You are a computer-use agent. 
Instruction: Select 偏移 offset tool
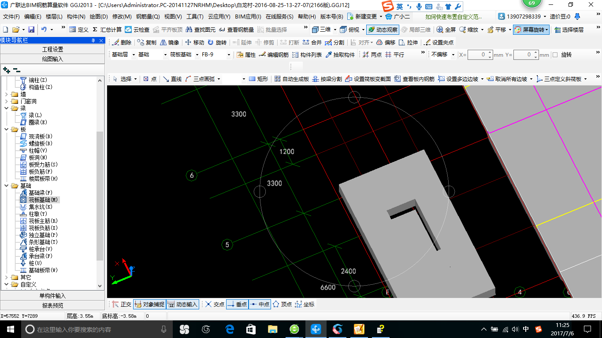click(386, 42)
